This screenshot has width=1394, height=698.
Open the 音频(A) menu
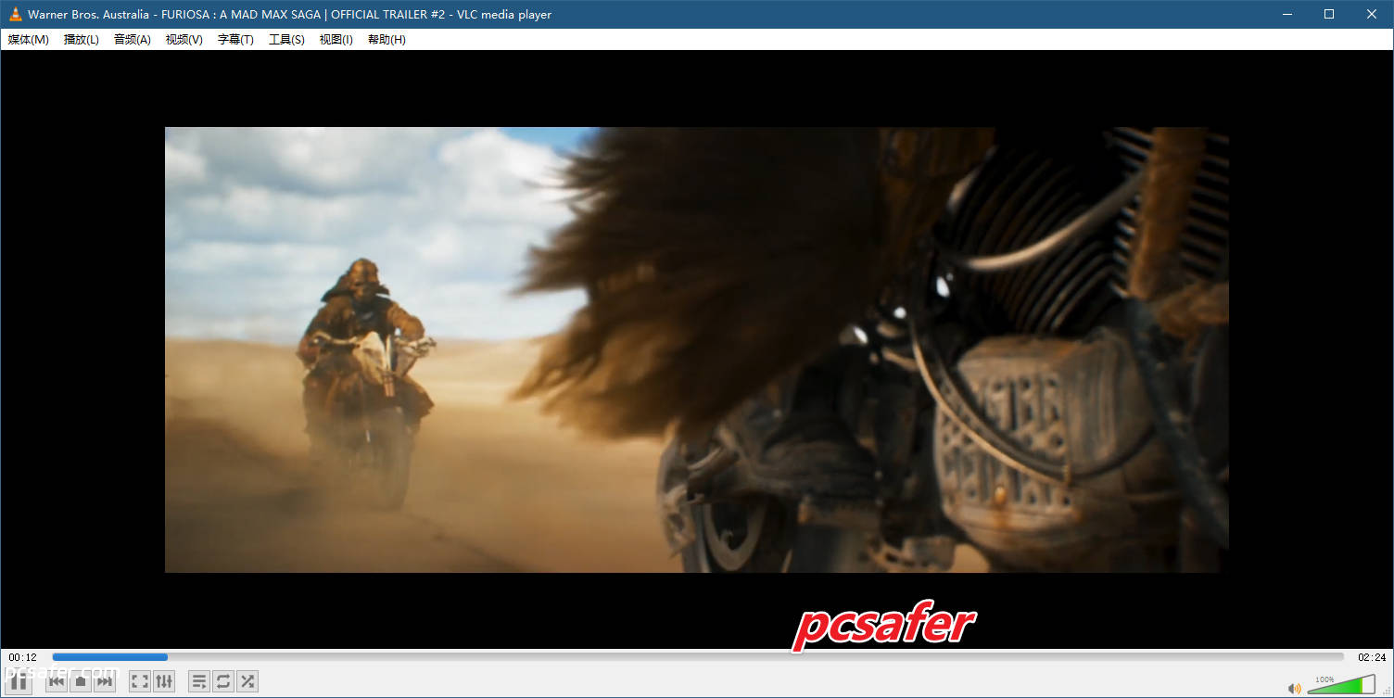[x=133, y=40]
